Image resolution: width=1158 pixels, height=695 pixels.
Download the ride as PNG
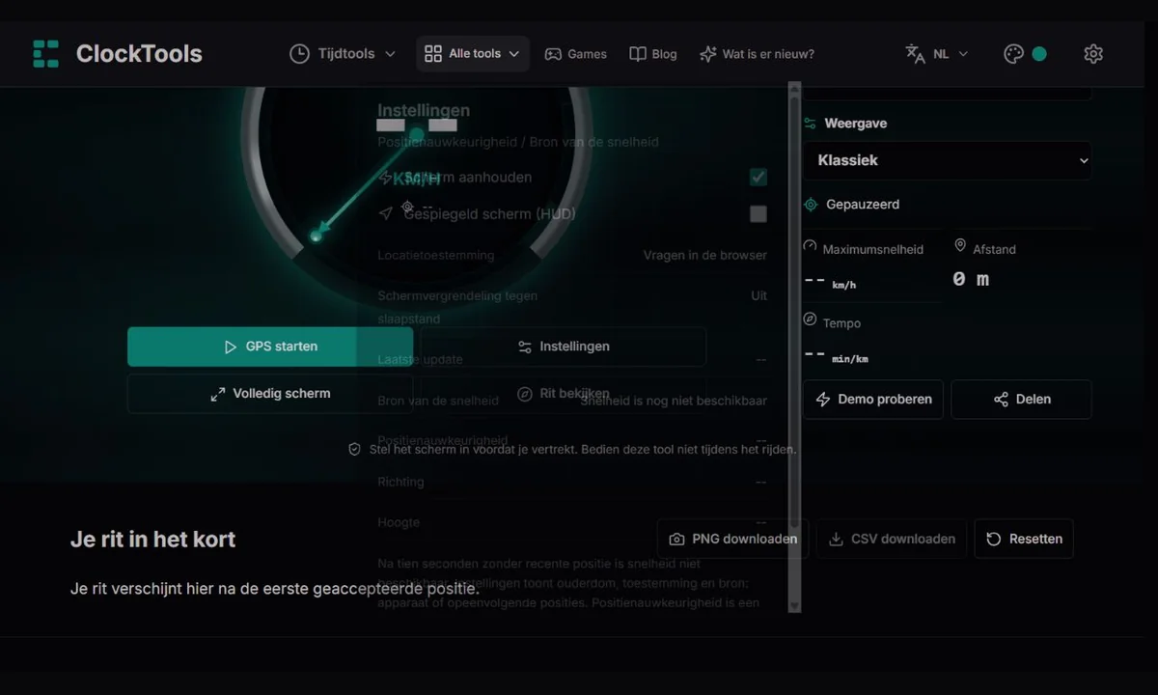click(733, 539)
